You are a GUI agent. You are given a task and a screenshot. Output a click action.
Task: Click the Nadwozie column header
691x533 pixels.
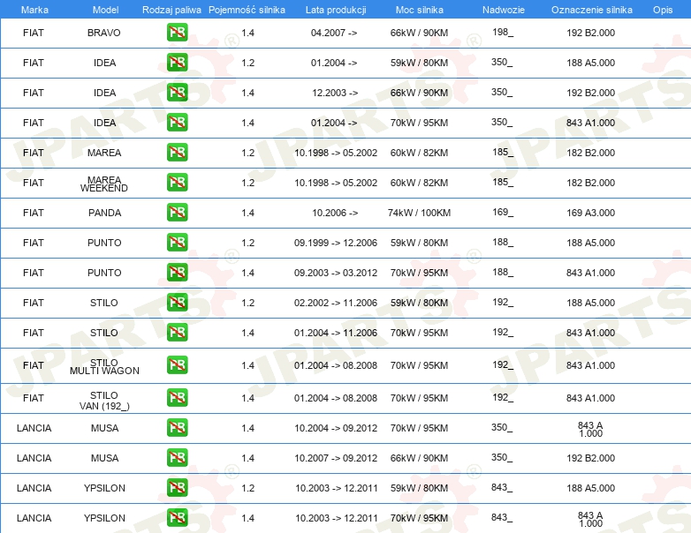point(504,10)
